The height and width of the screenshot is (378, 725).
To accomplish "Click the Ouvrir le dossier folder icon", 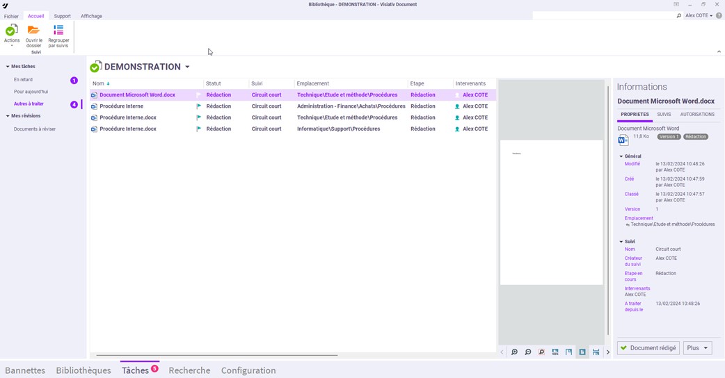I will 33,31.
